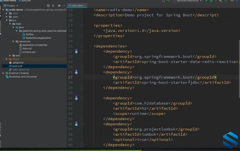Click the green Run button in top toolbar
The image size is (240, 151).
click(206, 1)
